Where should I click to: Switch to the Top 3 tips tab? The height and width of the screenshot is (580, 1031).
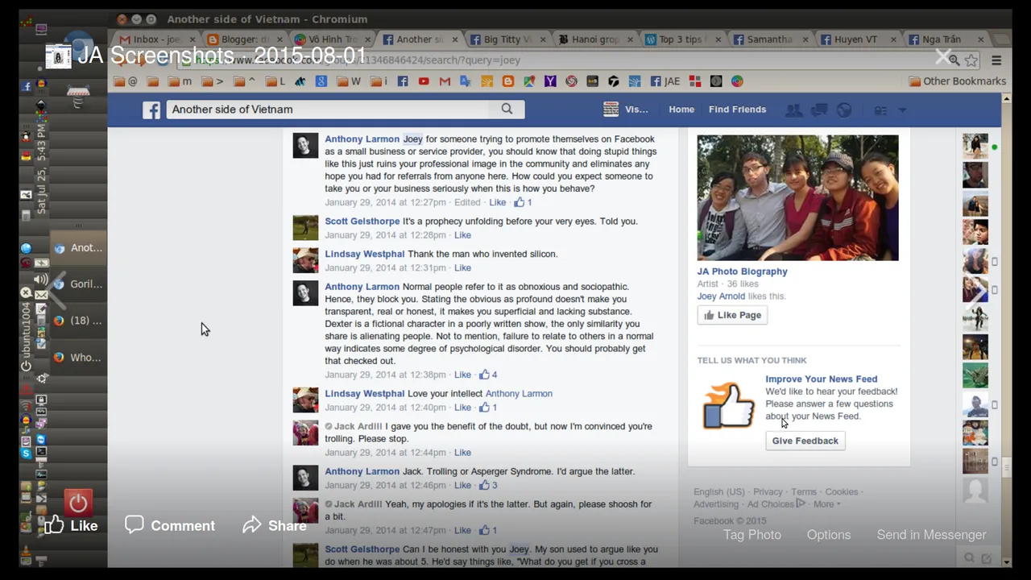(685, 39)
